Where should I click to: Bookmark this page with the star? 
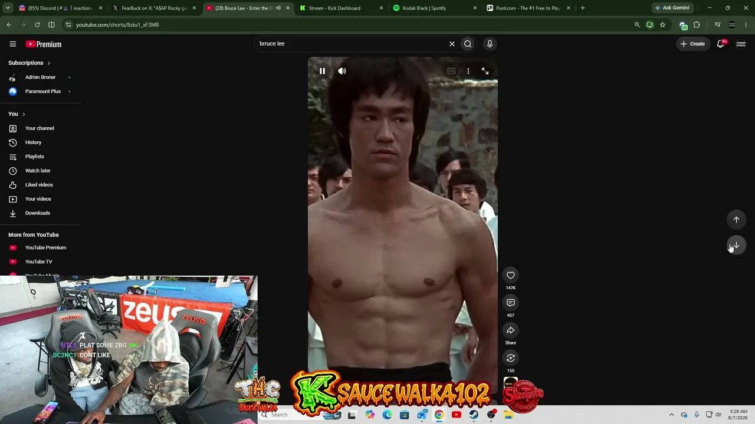(662, 25)
